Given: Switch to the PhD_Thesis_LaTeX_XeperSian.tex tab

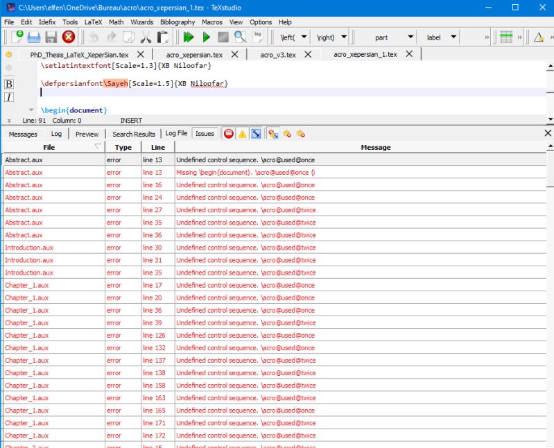Looking at the screenshot, I should [x=79, y=55].
